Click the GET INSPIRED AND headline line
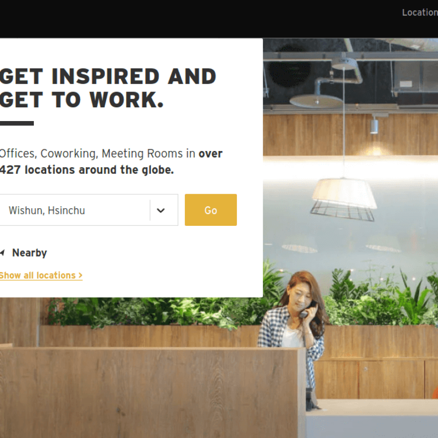 coord(108,76)
